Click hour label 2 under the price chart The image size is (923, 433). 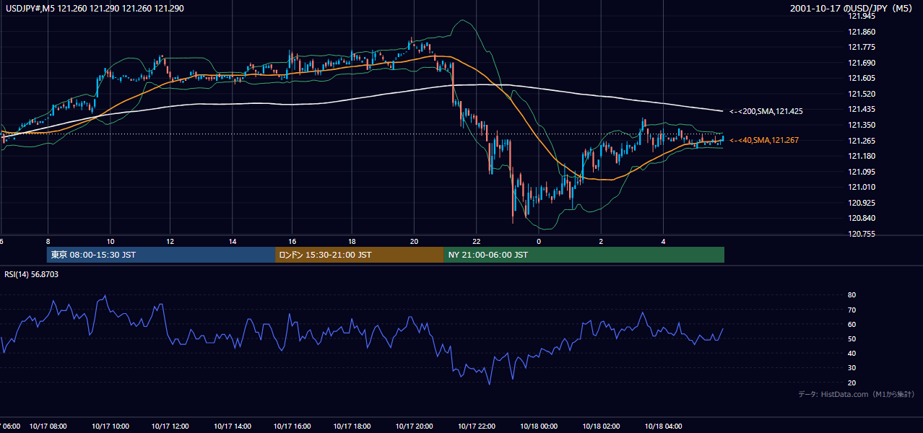pos(601,241)
